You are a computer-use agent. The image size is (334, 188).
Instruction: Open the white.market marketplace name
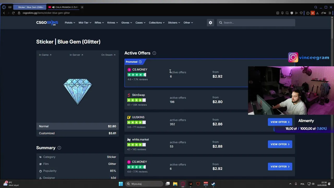[x=140, y=139]
